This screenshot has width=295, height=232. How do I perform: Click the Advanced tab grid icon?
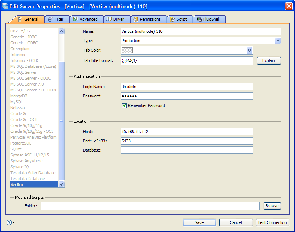click(x=76, y=19)
